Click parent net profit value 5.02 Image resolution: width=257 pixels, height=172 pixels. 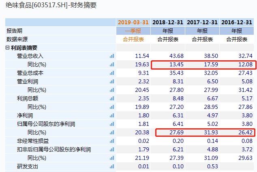[212, 124]
